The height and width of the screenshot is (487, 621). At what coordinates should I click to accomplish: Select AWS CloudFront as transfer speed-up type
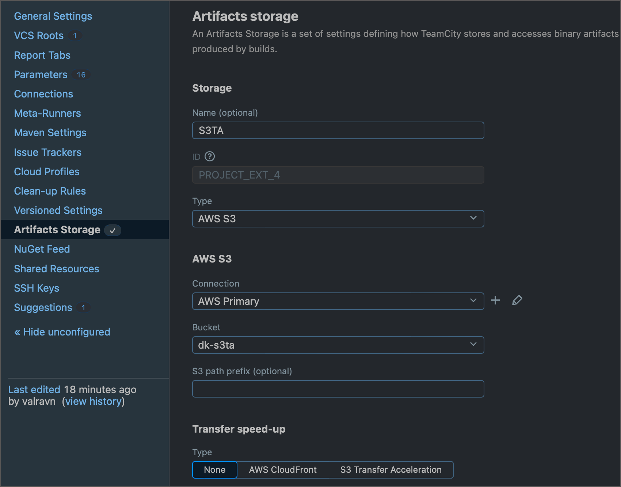click(x=282, y=470)
